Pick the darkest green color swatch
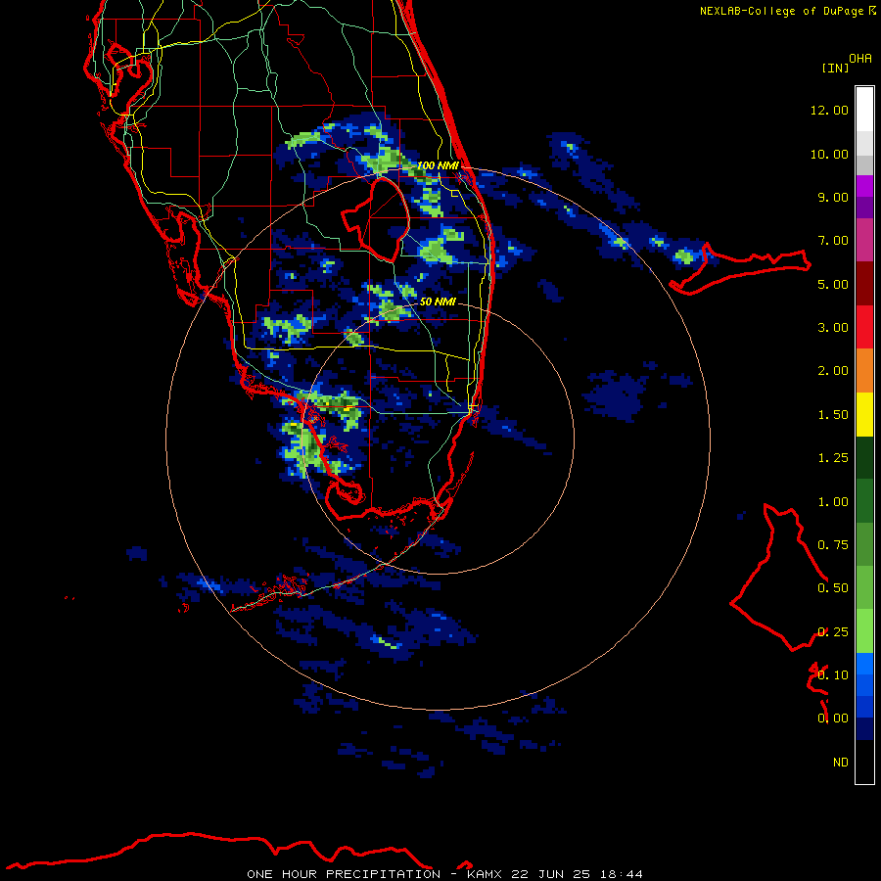Viewport: 881px width, 881px height. click(864, 458)
